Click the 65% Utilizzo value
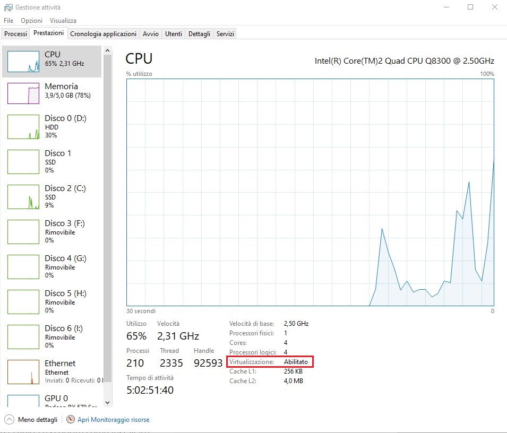The height and width of the screenshot is (433, 507). pos(136,336)
